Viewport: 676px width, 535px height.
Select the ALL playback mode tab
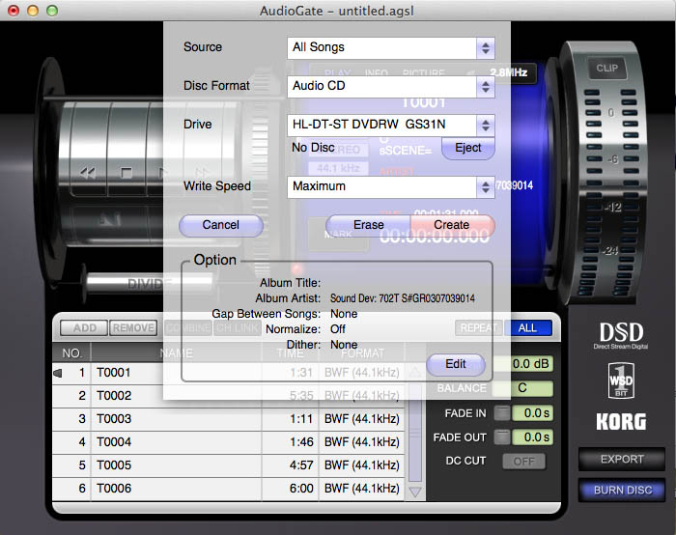point(527,328)
